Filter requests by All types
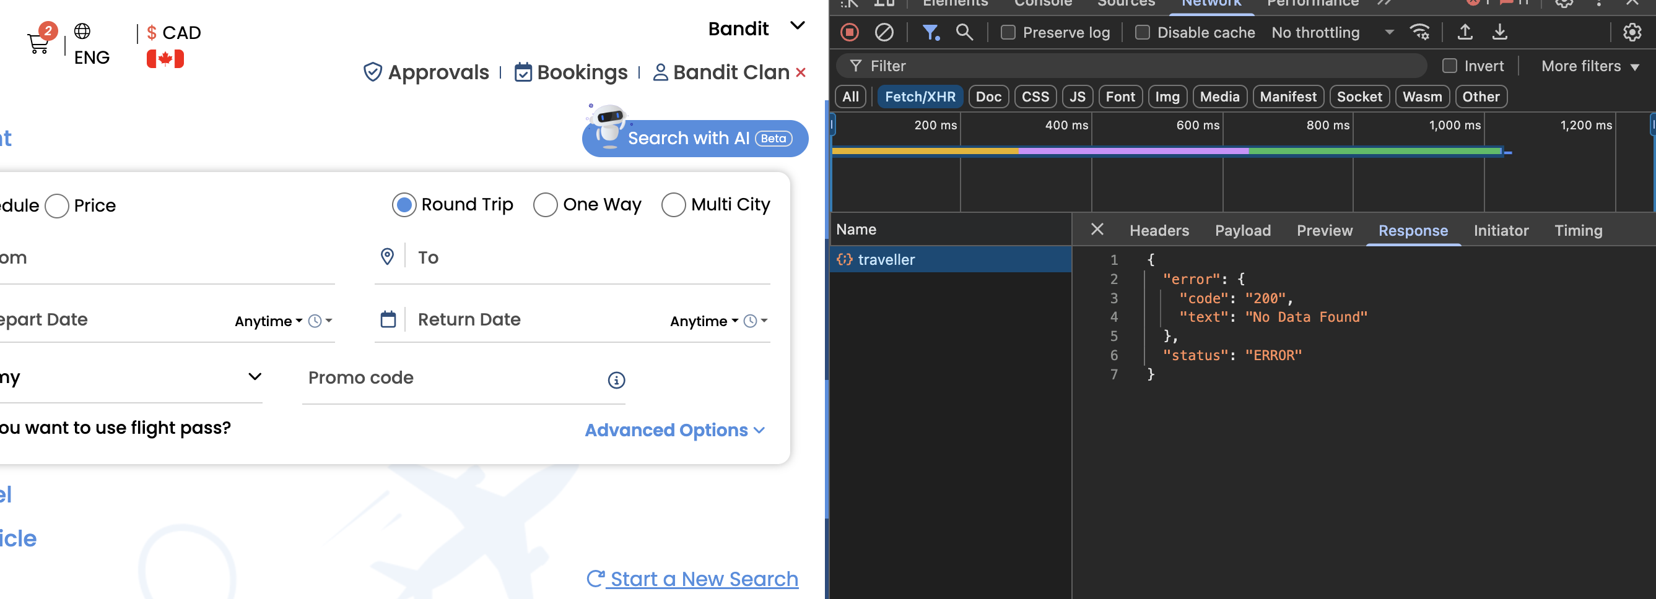Image resolution: width=1656 pixels, height=599 pixels. (850, 97)
